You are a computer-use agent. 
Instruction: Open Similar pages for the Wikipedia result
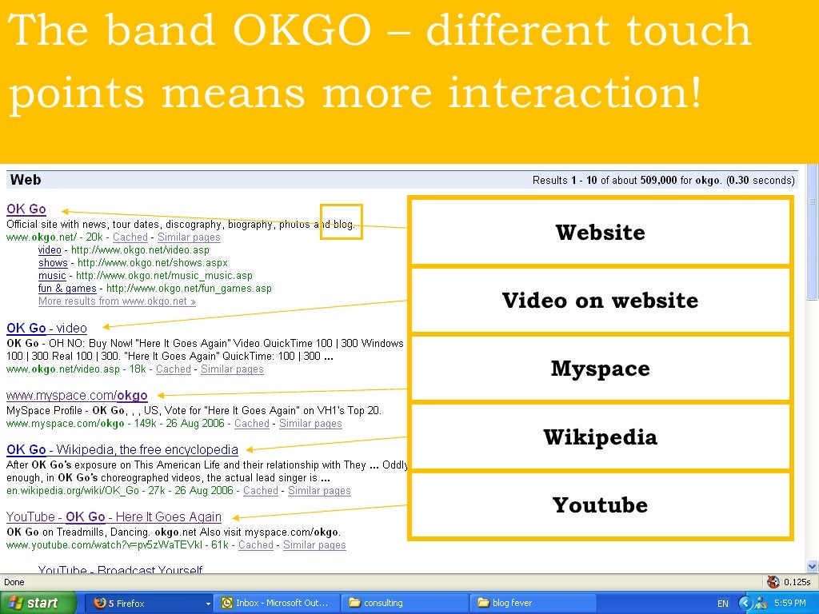tap(320, 491)
